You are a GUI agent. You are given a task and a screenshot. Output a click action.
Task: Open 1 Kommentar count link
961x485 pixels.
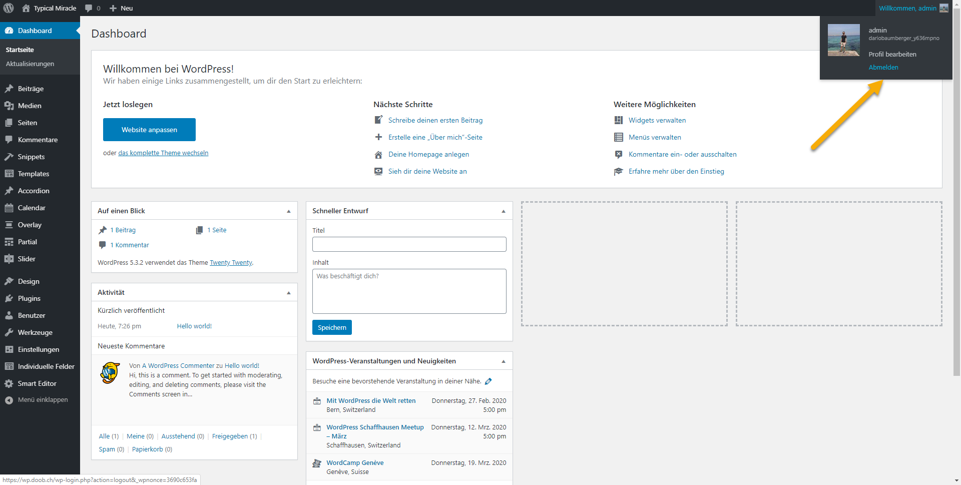pos(130,245)
